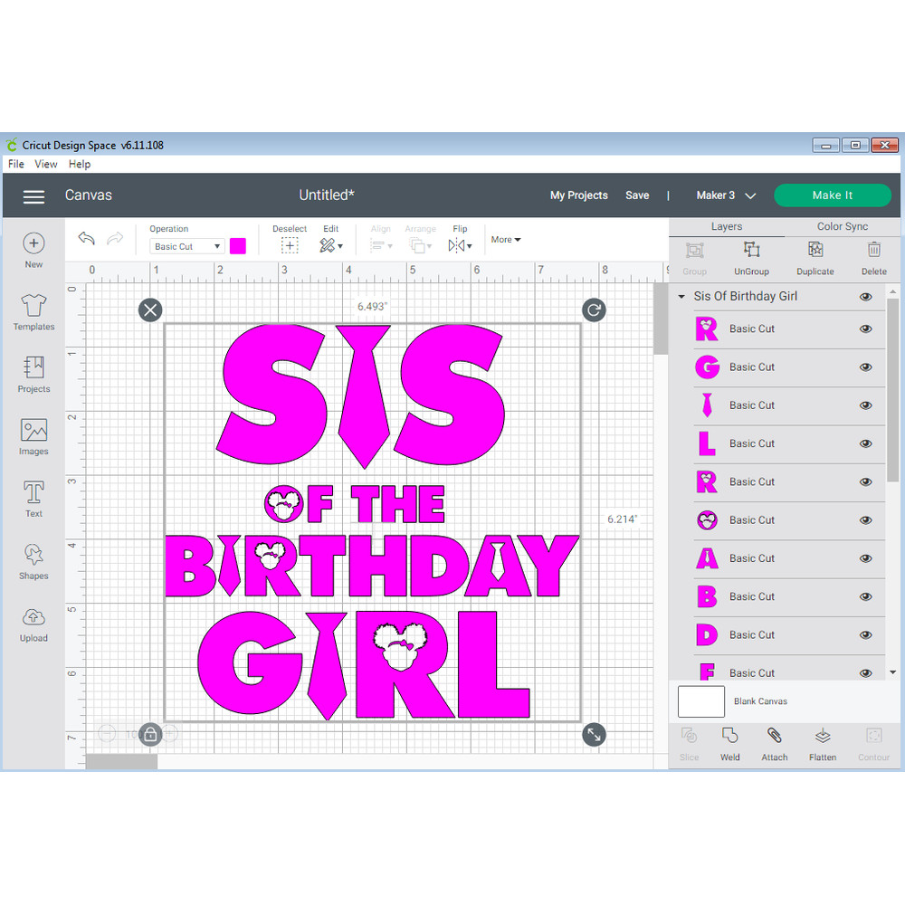Click the magenta color swatch next to Basic Cut
Image resolution: width=905 pixels, height=905 pixels.
pyautogui.click(x=238, y=245)
